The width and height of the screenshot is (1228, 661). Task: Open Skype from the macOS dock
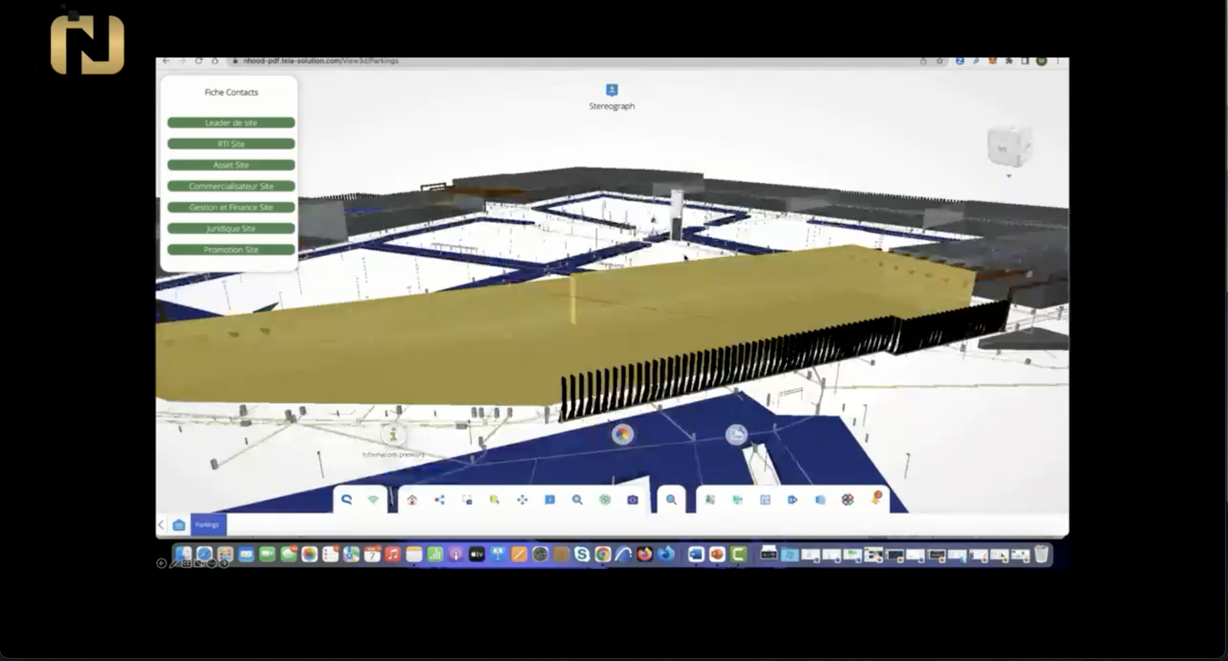tap(581, 555)
